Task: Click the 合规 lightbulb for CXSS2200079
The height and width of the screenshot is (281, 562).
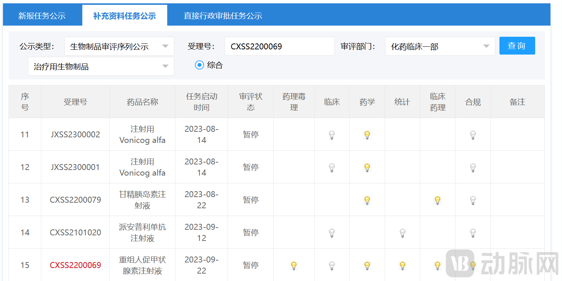Action: pyautogui.click(x=473, y=200)
